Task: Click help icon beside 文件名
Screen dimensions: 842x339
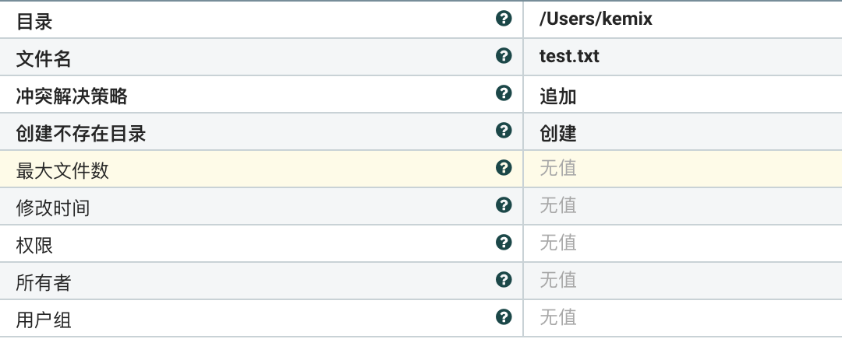Action: click(x=504, y=56)
